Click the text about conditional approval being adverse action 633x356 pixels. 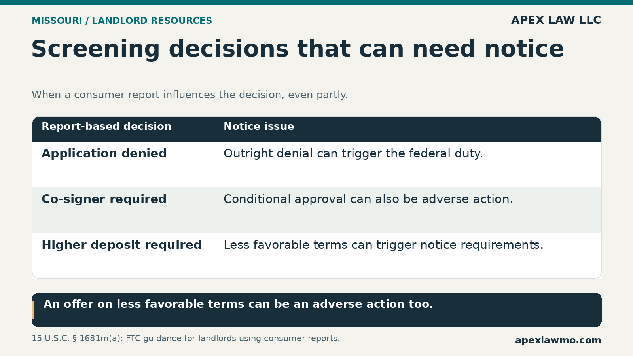(x=368, y=199)
